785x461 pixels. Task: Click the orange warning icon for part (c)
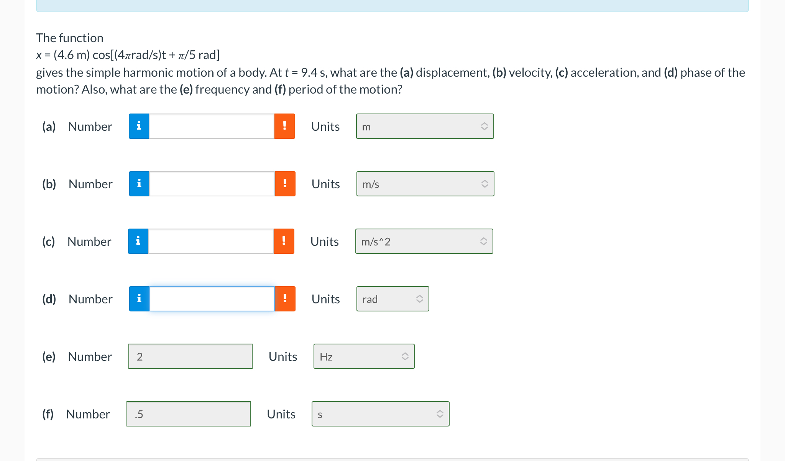point(284,241)
